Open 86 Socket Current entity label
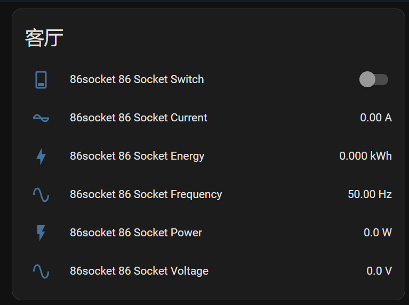The image size is (409, 305). [138, 118]
